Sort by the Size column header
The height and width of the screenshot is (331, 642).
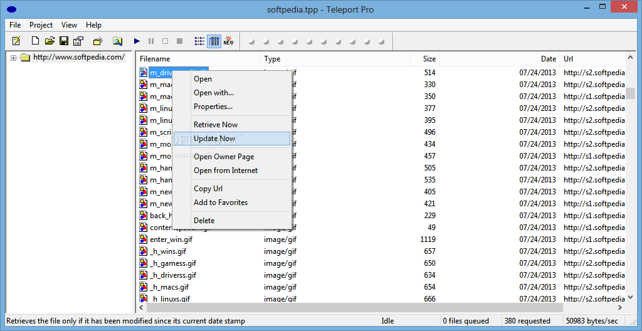[x=424, y=59]
